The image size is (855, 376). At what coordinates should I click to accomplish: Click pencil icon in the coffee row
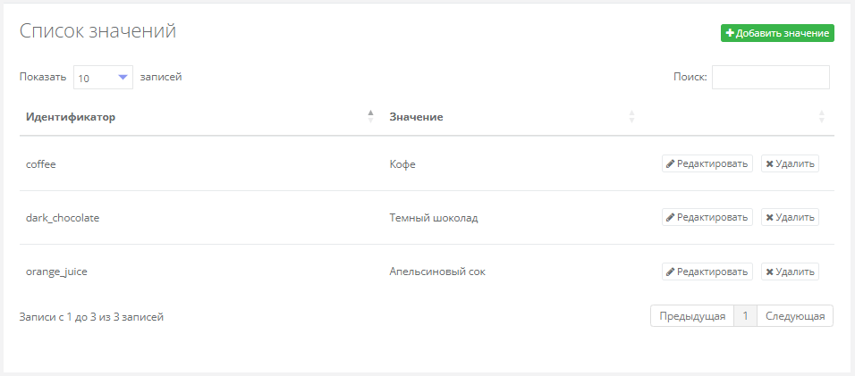click(x=671, y=163)
